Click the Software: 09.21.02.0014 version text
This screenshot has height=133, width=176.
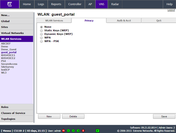click(143, 128)
